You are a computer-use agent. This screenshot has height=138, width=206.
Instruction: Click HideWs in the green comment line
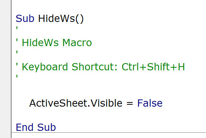tap(40, 43)
